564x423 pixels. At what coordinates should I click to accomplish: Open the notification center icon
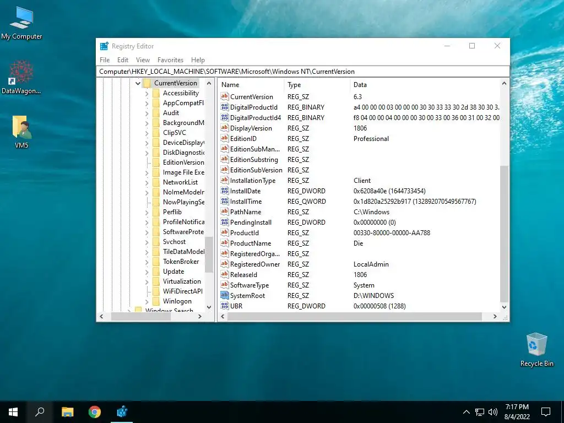[546, 412]
